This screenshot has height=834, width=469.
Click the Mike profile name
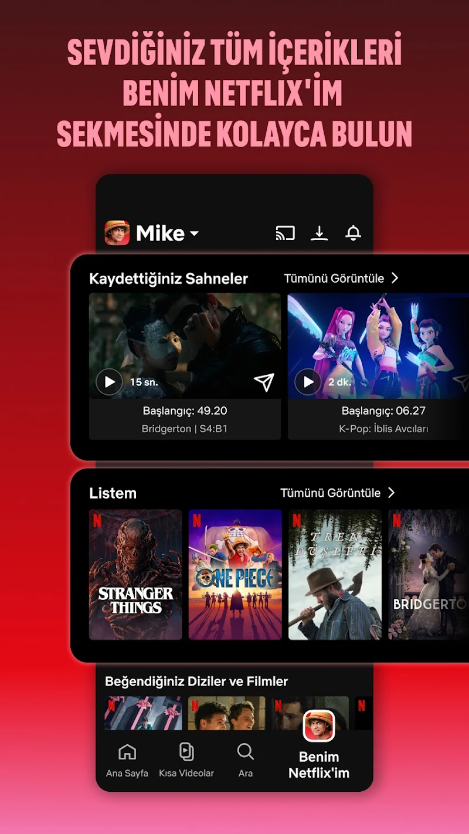click(x=160, y=233)
